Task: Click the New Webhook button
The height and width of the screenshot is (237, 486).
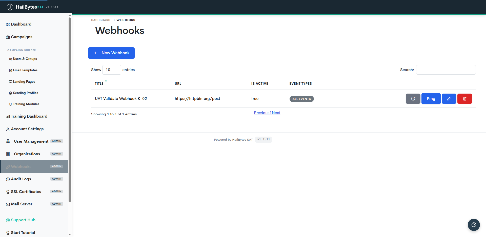Action: [x=111, y=53]
